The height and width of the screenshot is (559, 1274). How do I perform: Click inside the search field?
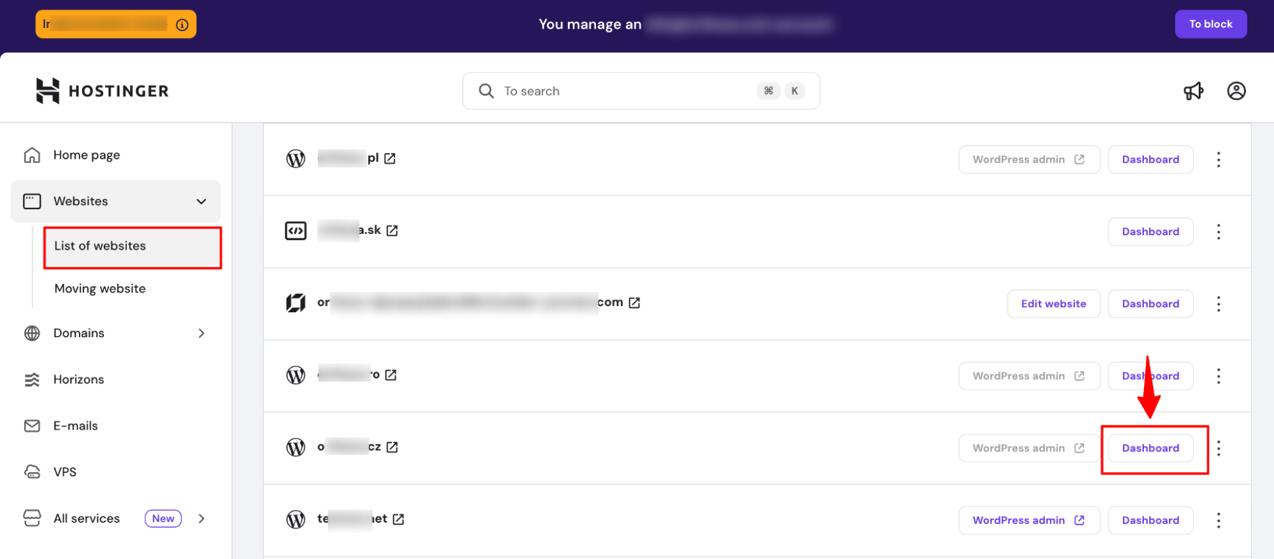(637, 91)
